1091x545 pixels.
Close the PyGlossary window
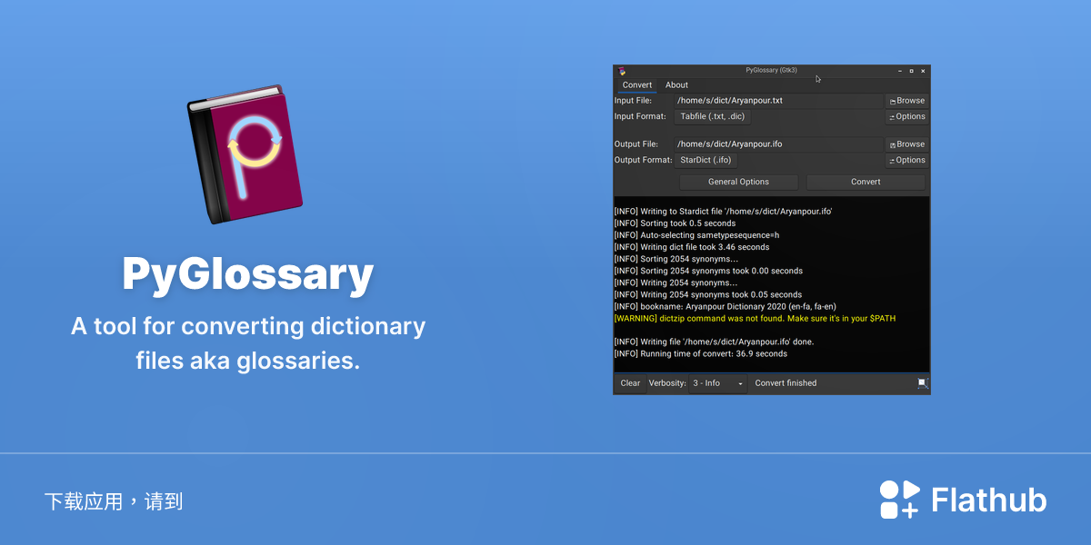coord(923,71)
